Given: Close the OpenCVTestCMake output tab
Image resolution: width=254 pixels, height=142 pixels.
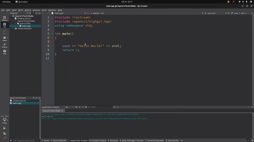Looking at the screenshot, I should pos(62,111).
